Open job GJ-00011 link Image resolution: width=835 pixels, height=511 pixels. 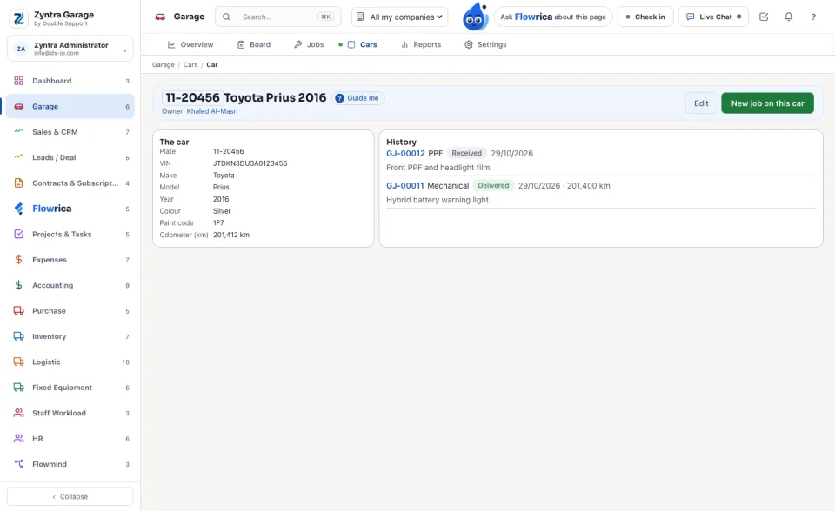(x=405, y=186)
